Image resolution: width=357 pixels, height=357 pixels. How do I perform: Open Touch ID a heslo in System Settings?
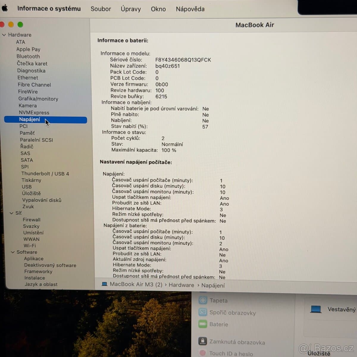point(226,353)
